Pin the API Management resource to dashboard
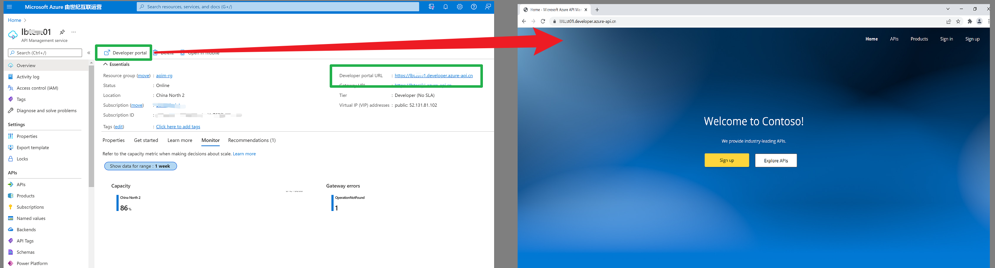The height and width of the screenshot is (268, 995). pos(62,32)
